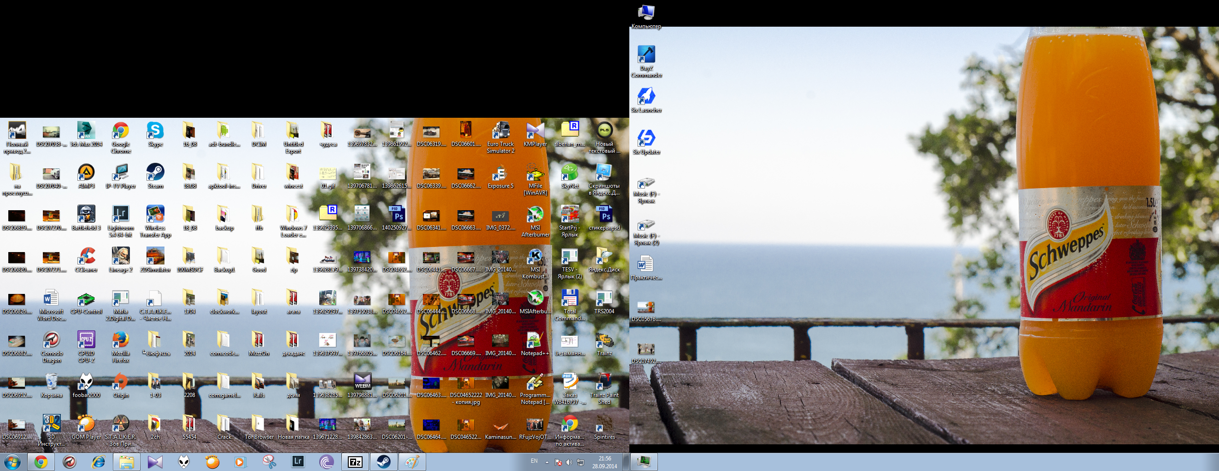Click the Origin desktop shortcut

point(121,385)
